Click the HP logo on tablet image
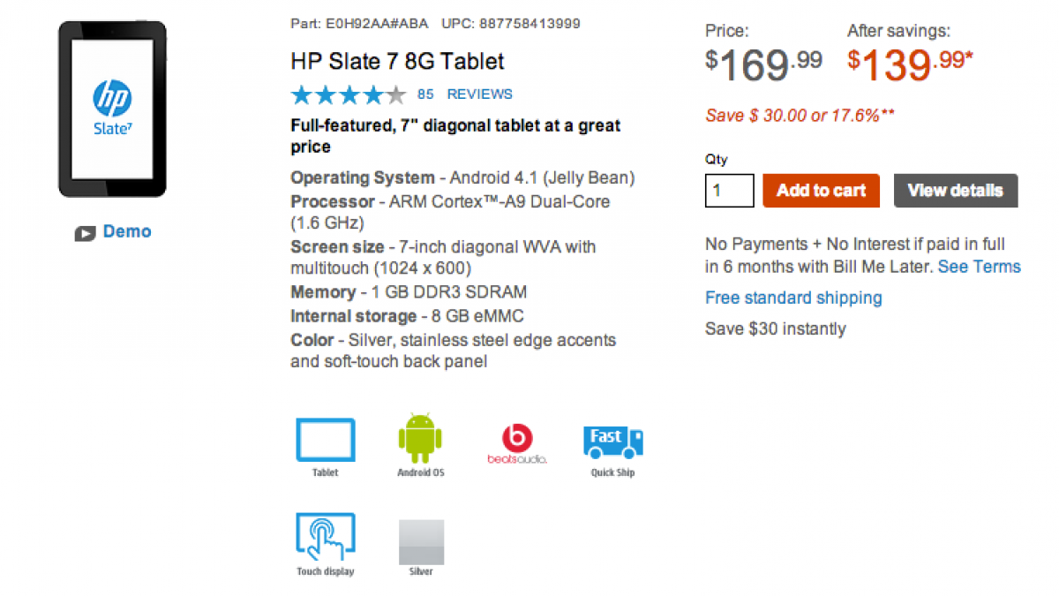The image size is (1059, 596). click(112, 99)
